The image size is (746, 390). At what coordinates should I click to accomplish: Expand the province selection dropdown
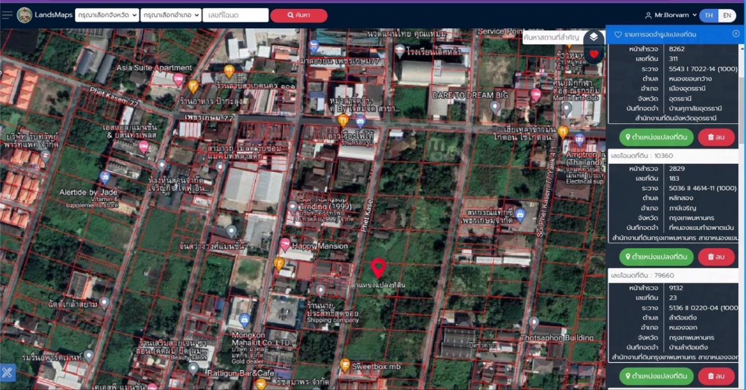tap(106, 15)
